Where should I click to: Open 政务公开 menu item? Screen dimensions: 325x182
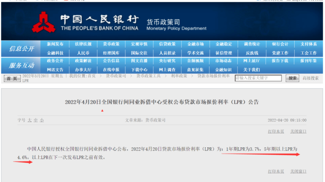coord(55,61)
